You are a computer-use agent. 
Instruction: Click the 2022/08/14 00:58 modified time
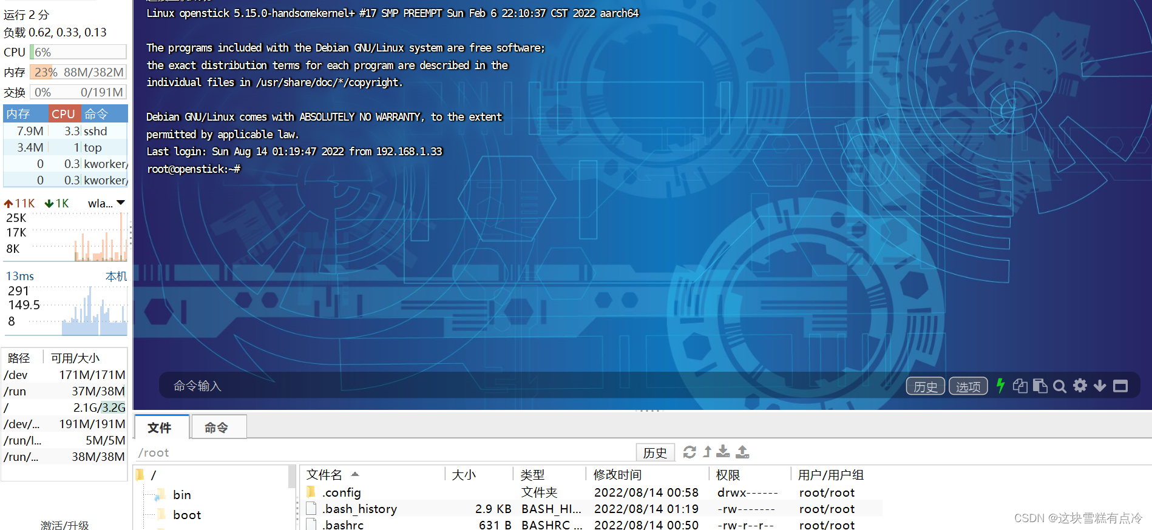tap(646, 492)
